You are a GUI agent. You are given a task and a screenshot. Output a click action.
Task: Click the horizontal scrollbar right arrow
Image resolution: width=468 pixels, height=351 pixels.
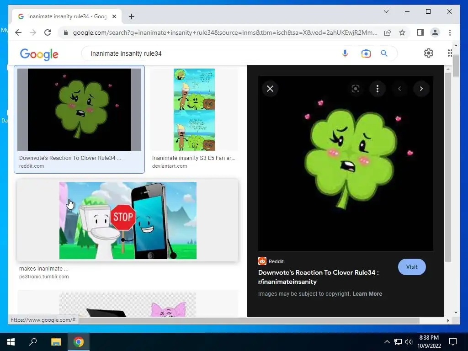448,320
